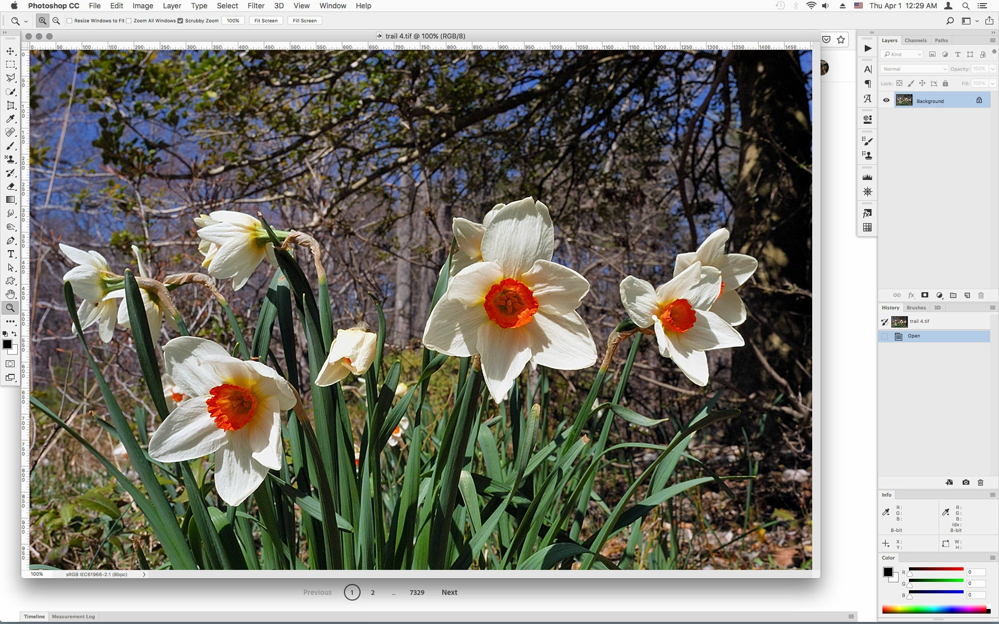Hide the Background layer visibility eye
This screenshot has width=999, height=624.
(886, 100)
